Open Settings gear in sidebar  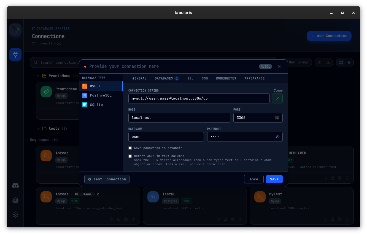[15, 215]
